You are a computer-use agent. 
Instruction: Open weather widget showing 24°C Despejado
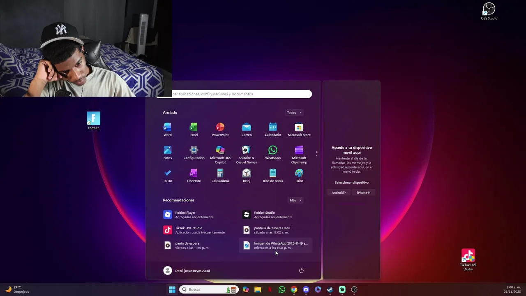pos(17,289)
